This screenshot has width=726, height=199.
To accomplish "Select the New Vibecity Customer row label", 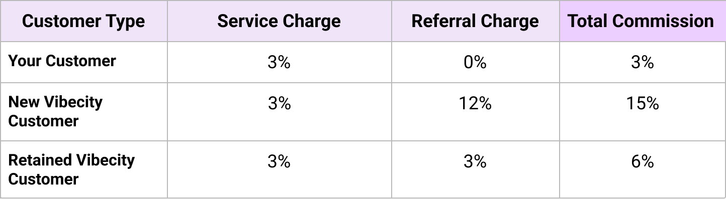I will coord(56,112).
